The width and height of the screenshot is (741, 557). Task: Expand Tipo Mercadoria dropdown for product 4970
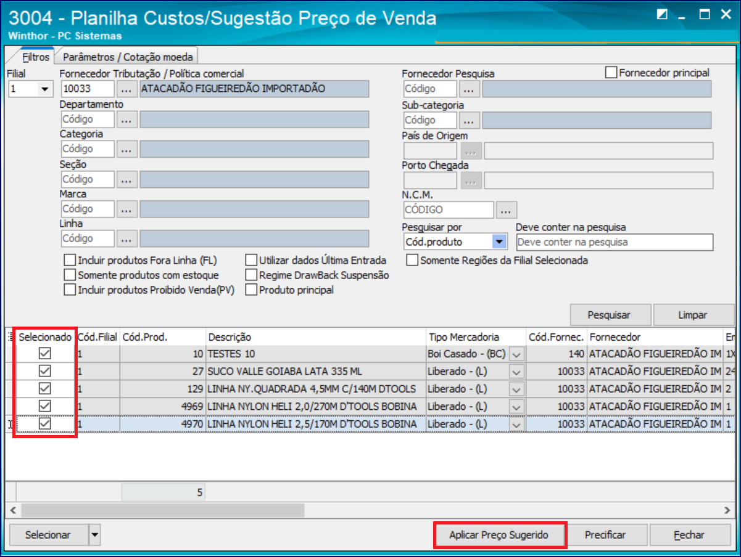(516, 424)
